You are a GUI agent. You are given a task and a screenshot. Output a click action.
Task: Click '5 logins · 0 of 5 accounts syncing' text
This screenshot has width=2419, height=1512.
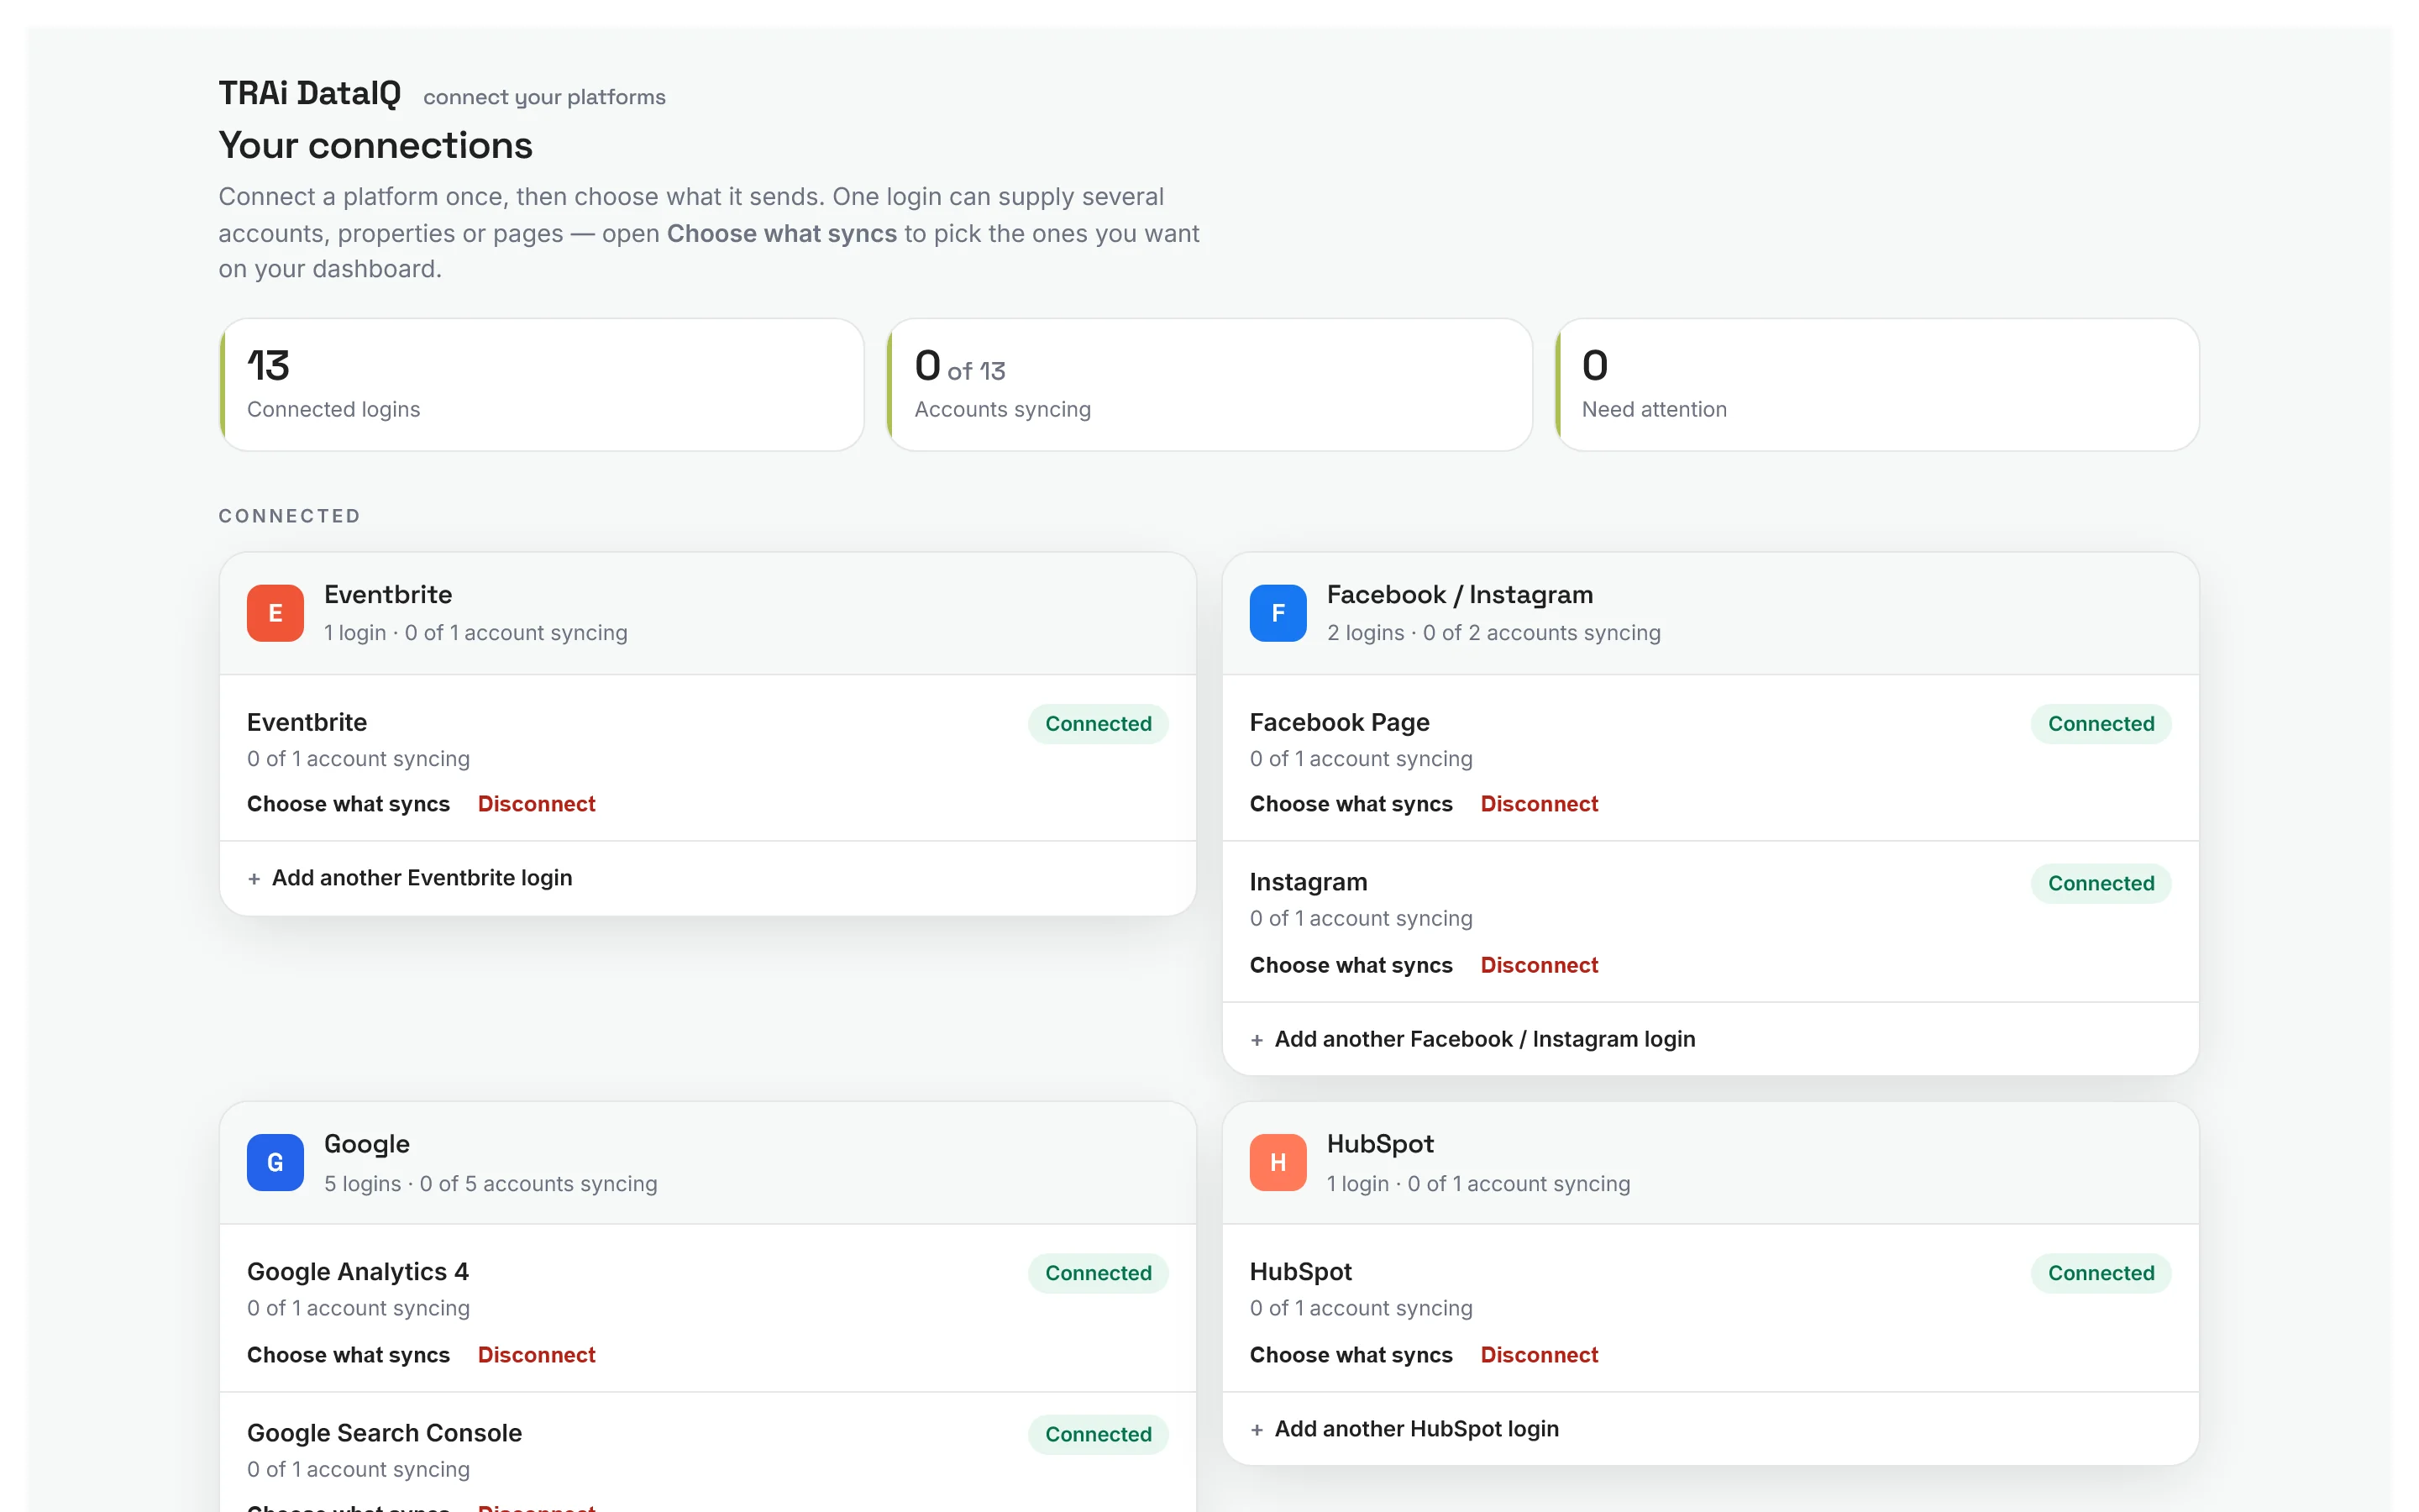pos(491,1184)
